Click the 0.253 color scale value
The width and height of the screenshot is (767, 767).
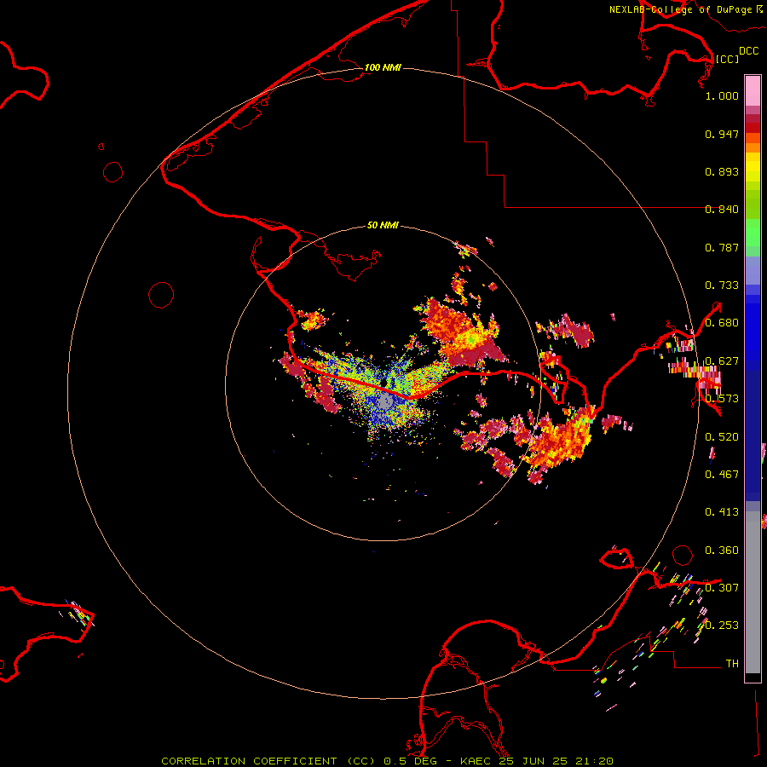[x=722, y=626]
